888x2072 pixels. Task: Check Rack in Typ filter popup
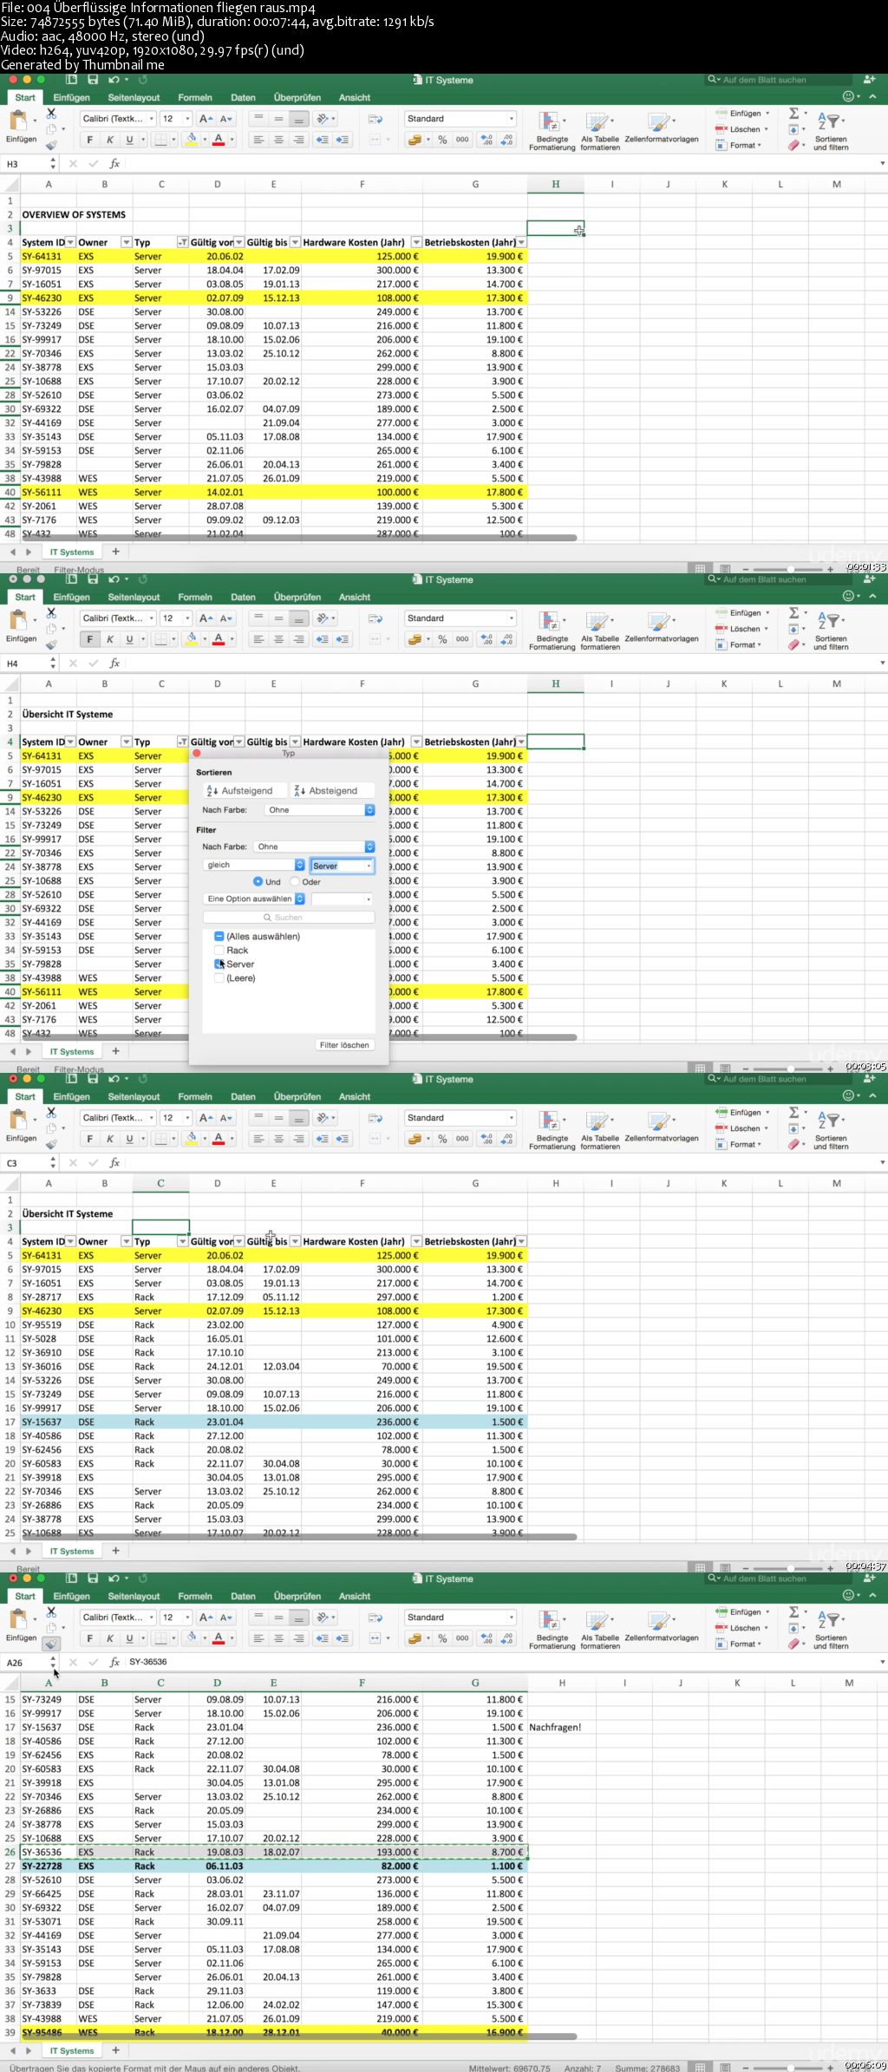coord(219,951)
